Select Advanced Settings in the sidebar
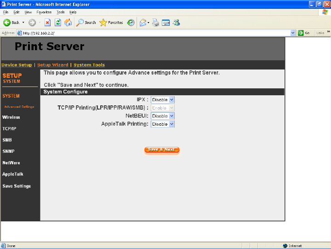Image resolution: width=331 pixels, height=249 pixels. coord(19,106)
